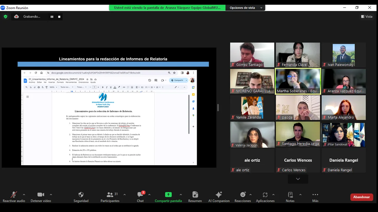This screenshot has height=212, width=378.
Task: Click the Compartir pantalla button
Action: [x=168, y=197]
